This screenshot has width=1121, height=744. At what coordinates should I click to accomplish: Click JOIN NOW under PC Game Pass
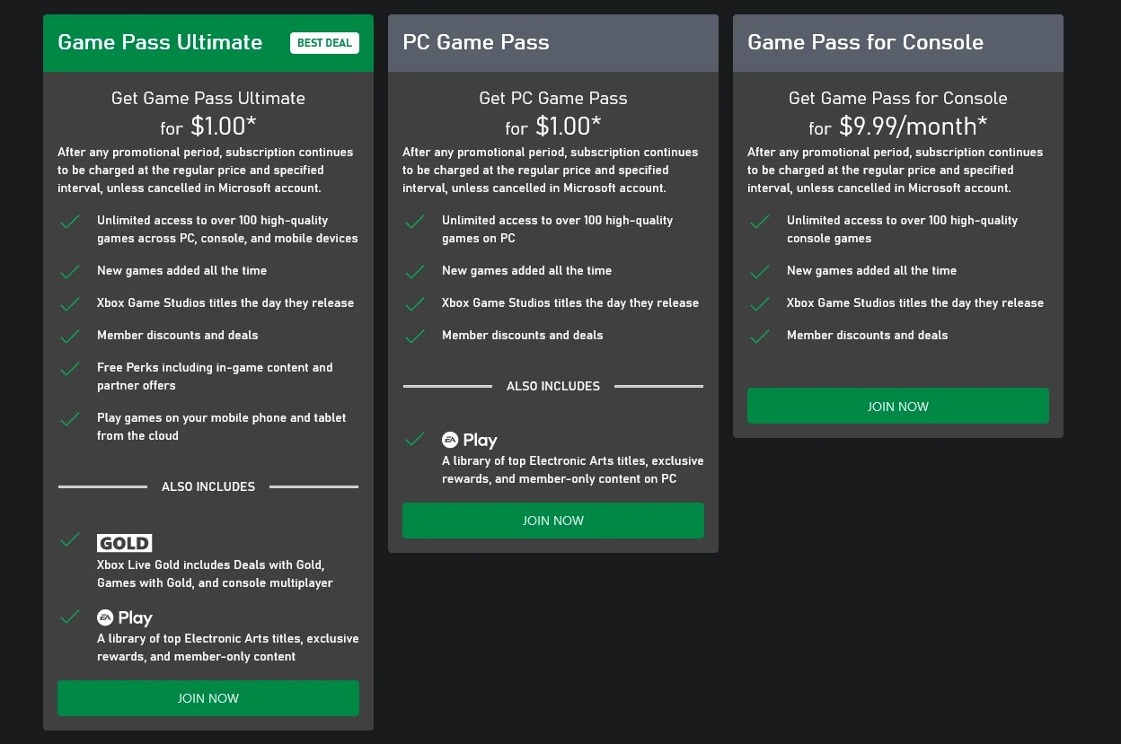[553, 521]
